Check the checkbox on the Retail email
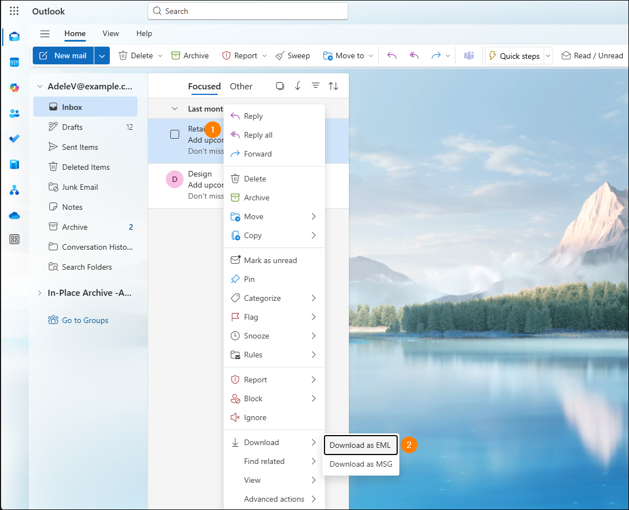The height and width of the screenshot is (510, 629). click(x=175, y=134)
